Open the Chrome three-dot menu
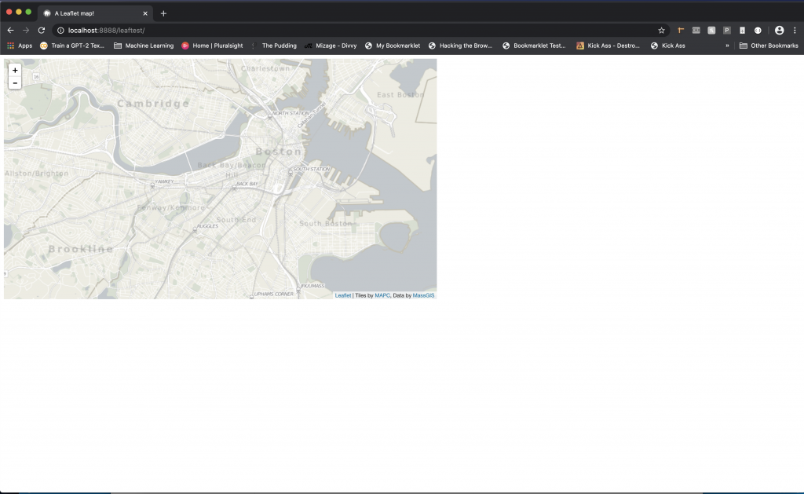The height and width of the screenshot is (494, 804). (795, 30)
